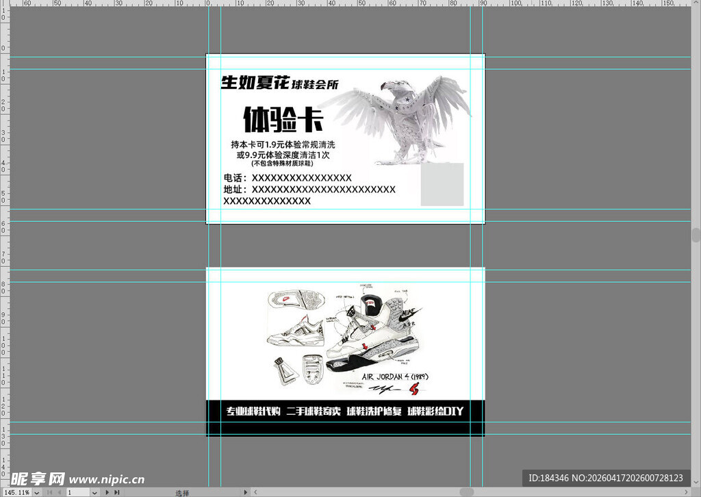701x497 pixels.
Task: Select the Air Jordan 4 sneaker sketch
Action: tap(346, 335)
